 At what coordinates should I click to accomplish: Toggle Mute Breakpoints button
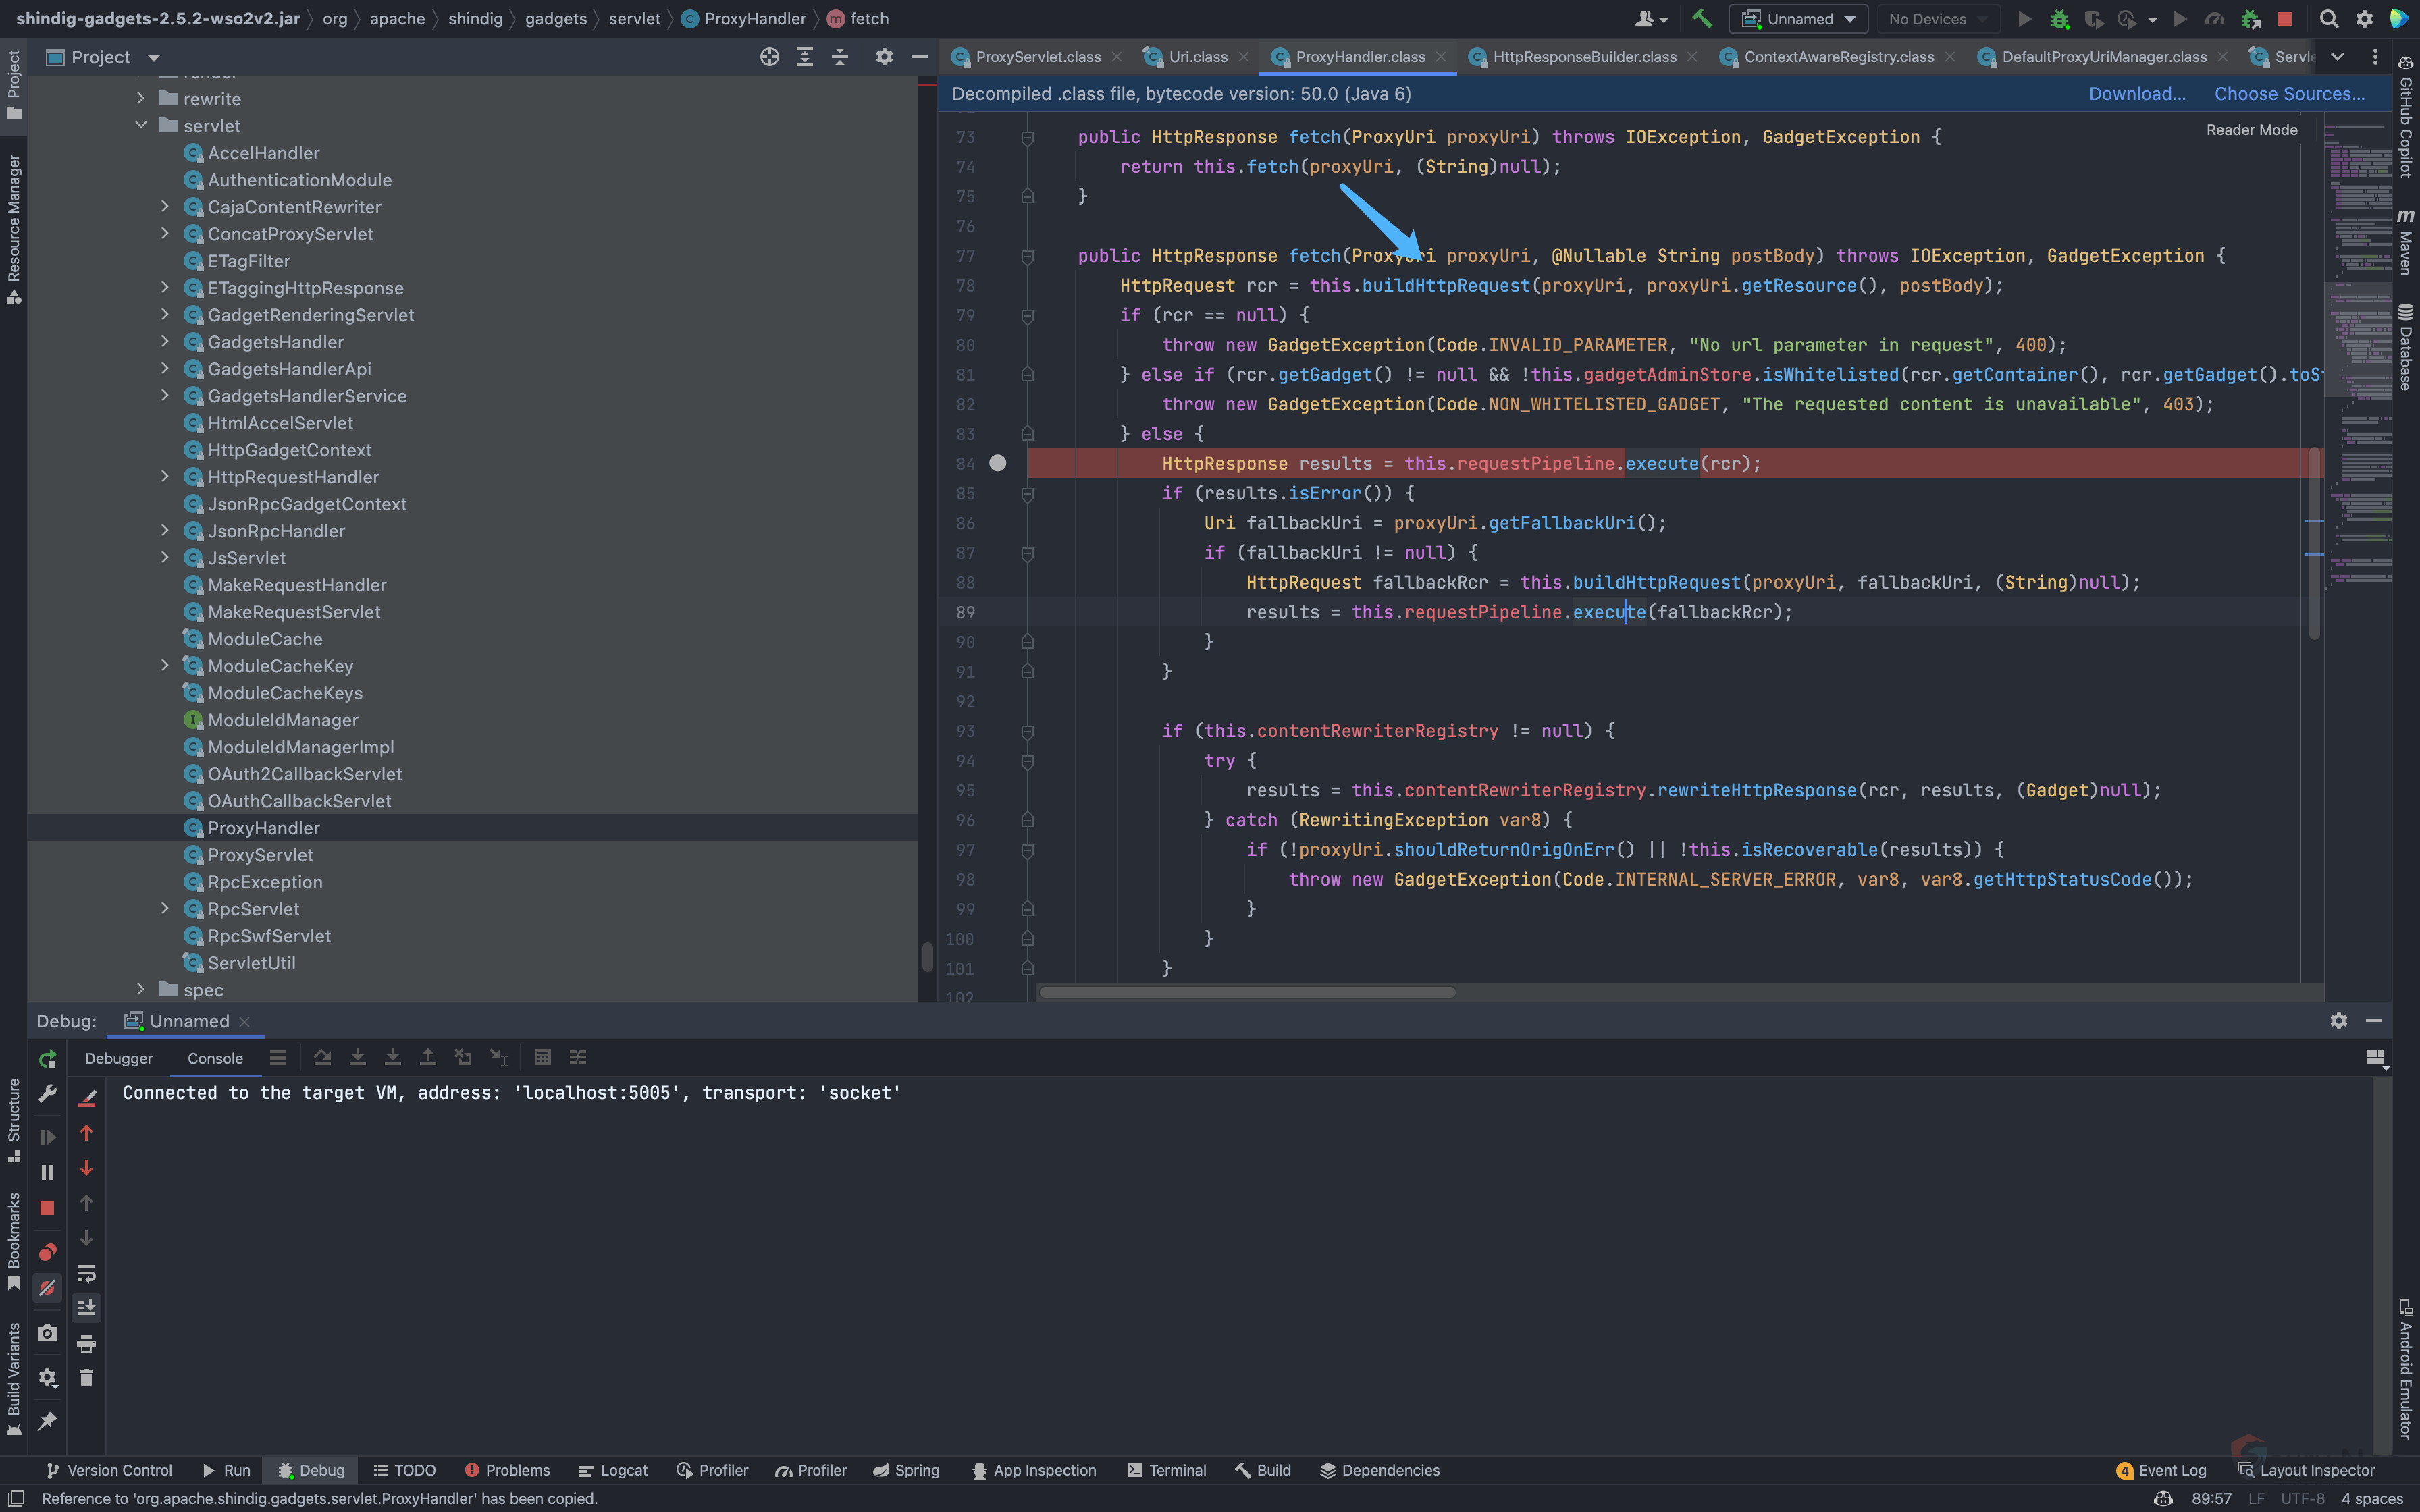point(47,1288)
